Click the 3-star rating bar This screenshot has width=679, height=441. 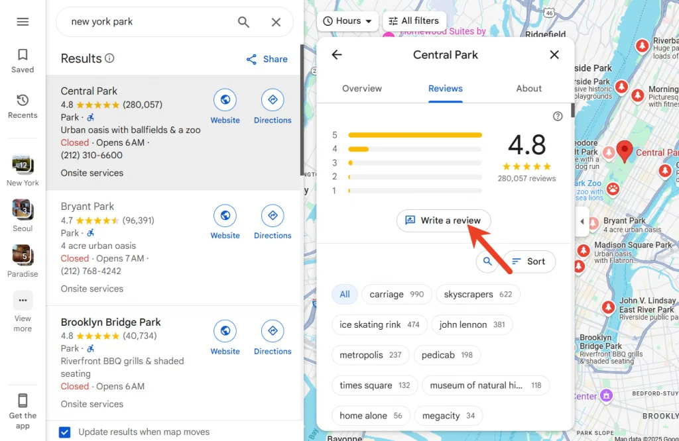pyautogui.click(x=415, y=163)
